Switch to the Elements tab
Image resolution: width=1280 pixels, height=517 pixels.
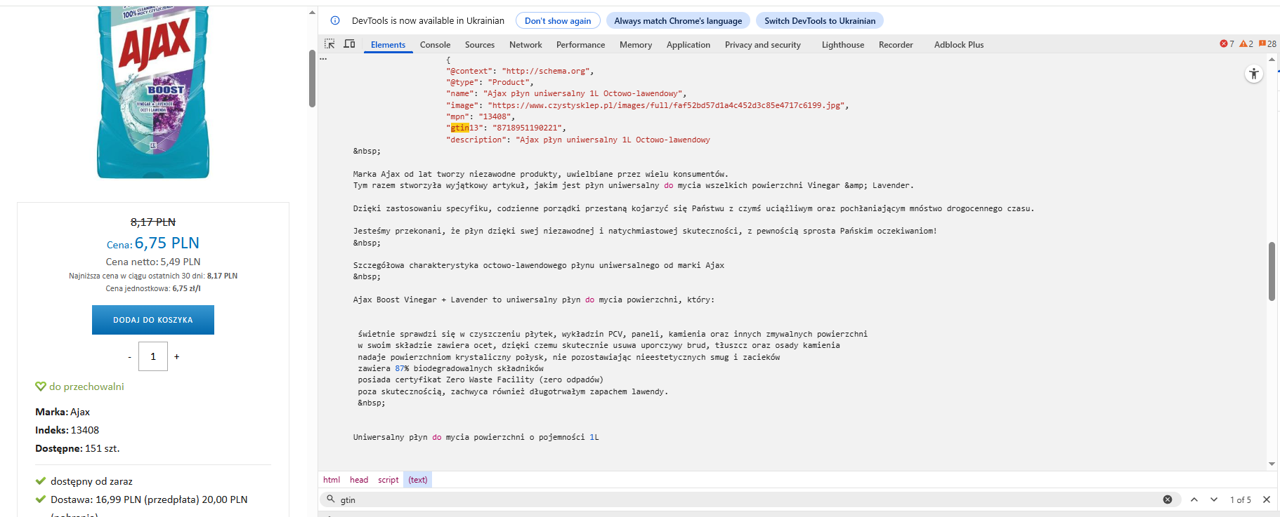(x=388, y=45)
